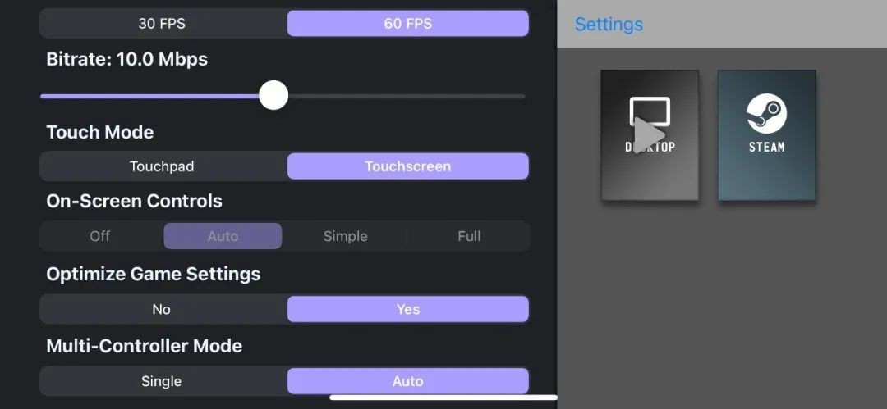Set on-screen controls to Full
This screenshot has width=887, height=409.
(469, 236)
